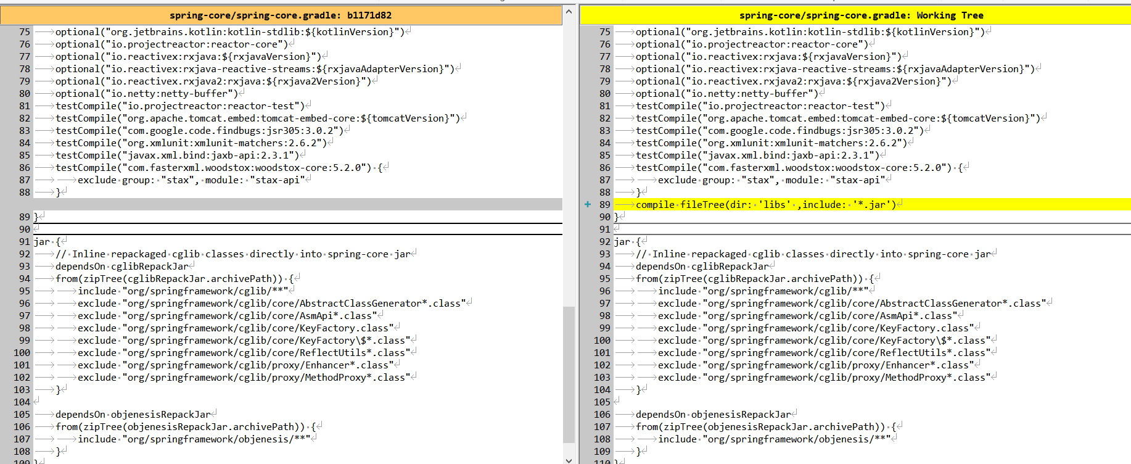Click right line 82 tomcat-embed-core testCompile
This screenshot has height=464, width=1131.
pyautogui.click(x=838, y=118)
